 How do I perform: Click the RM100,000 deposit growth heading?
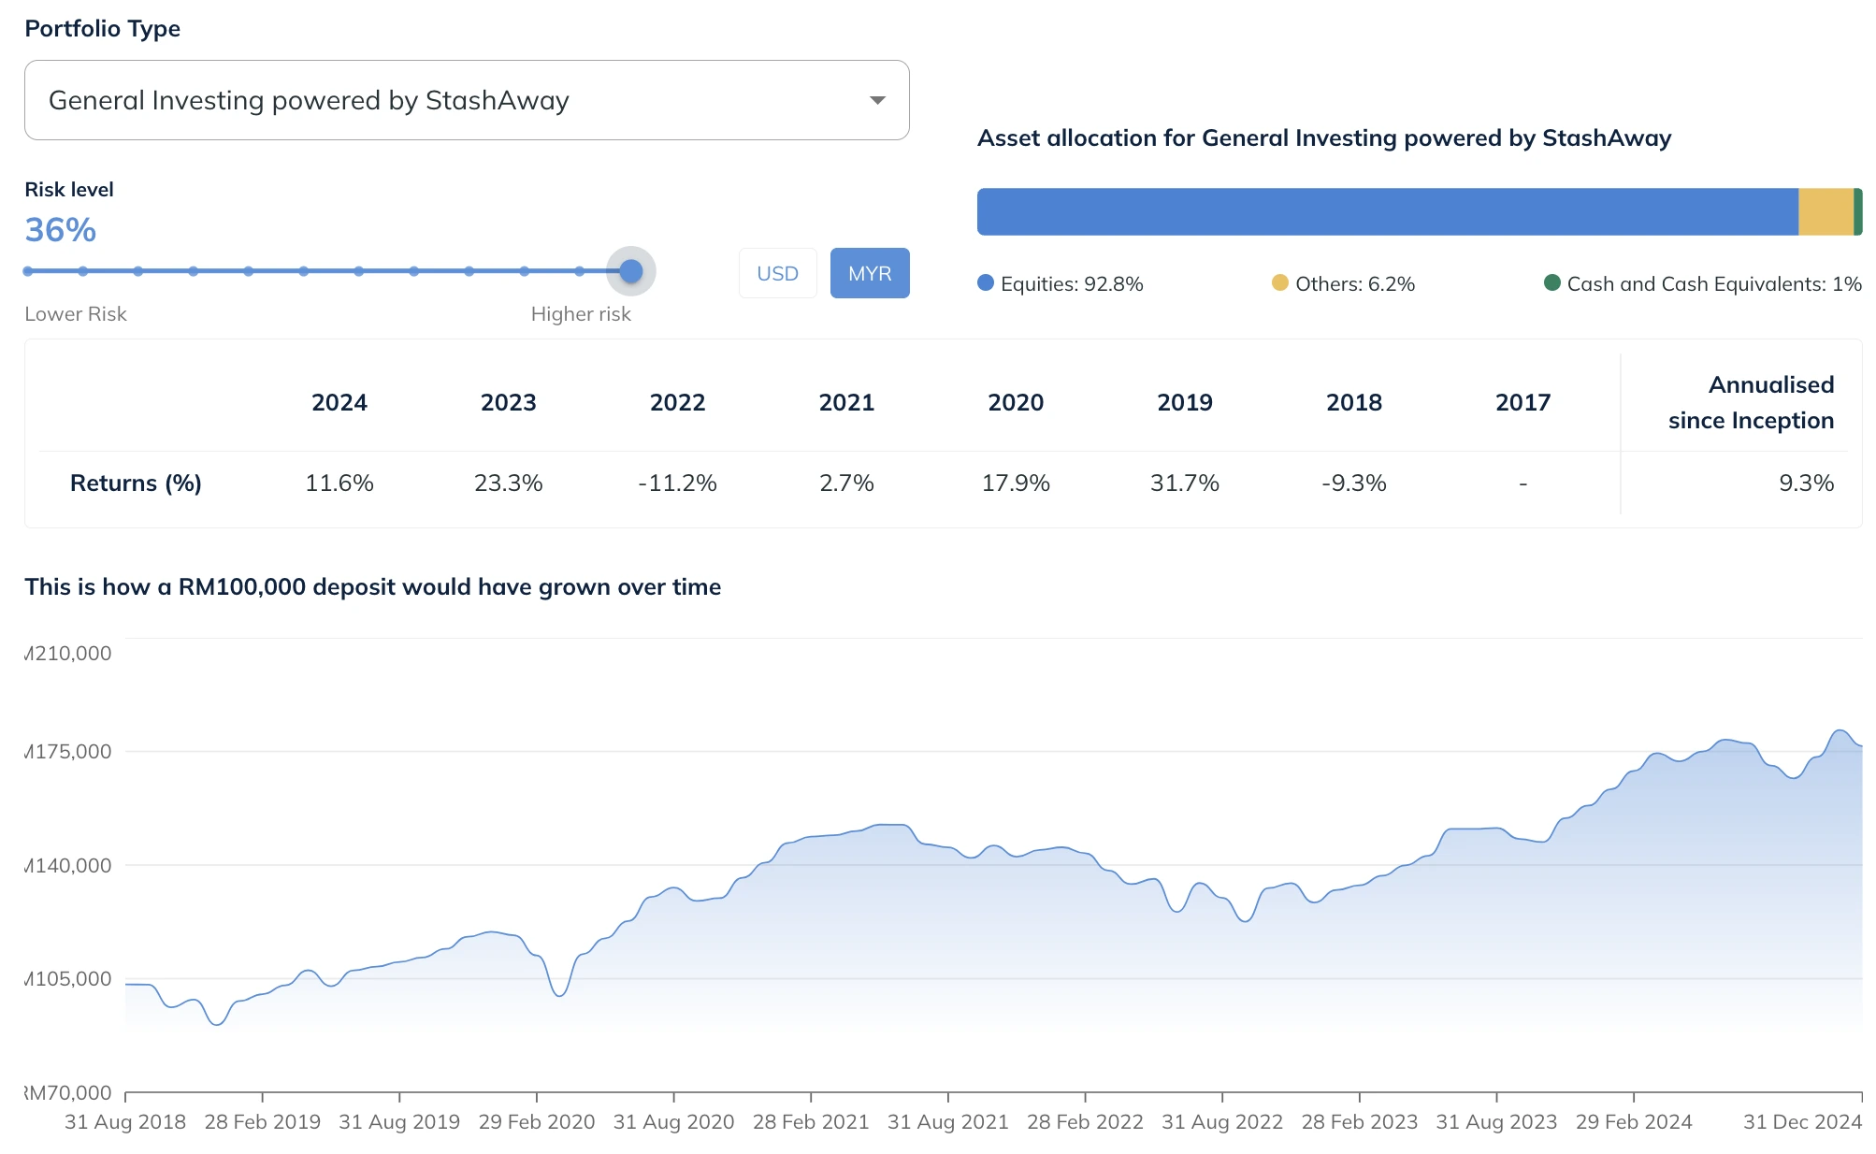[373, 586]
